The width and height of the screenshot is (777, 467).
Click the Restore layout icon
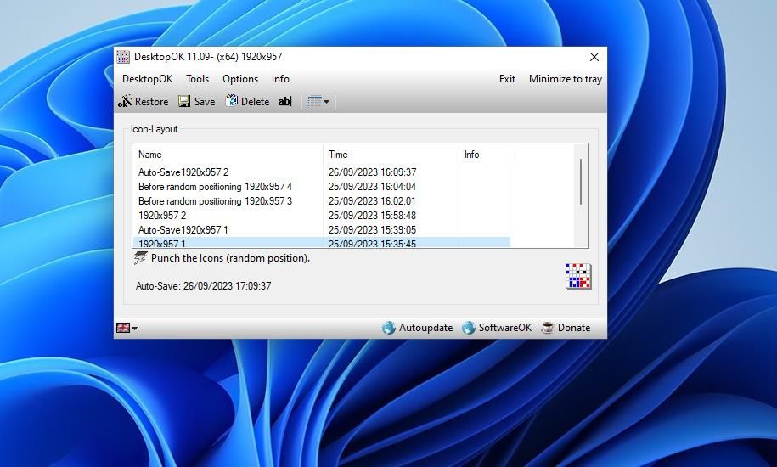point(125,102)
